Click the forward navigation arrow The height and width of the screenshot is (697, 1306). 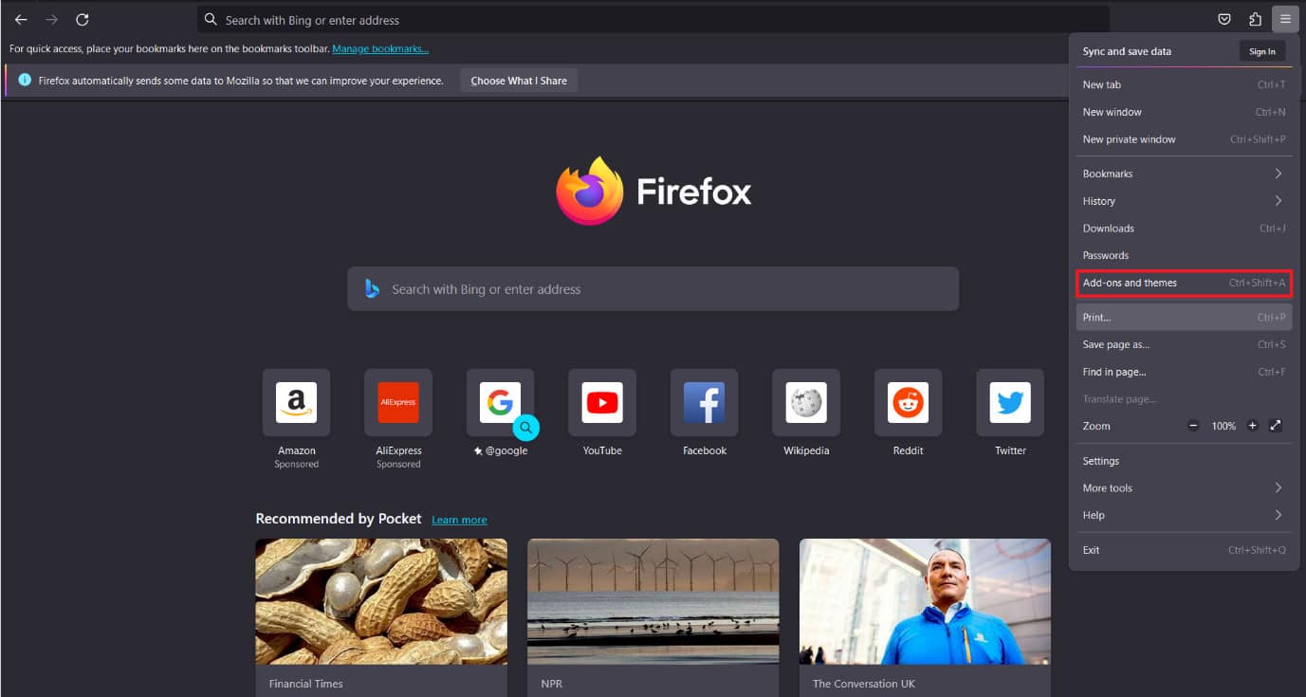(x=51, y=20)
